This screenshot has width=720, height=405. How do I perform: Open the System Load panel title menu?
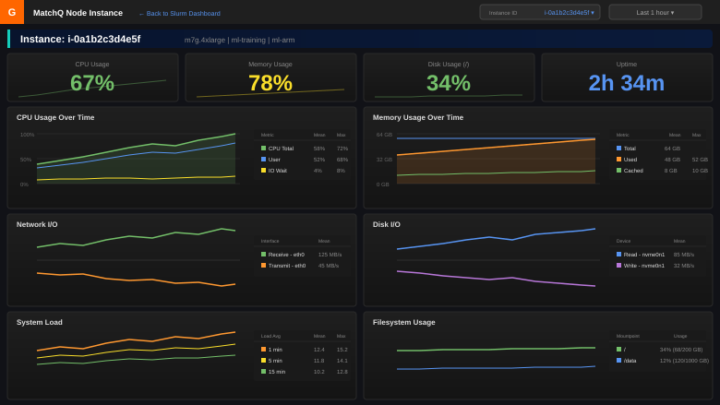40,322
